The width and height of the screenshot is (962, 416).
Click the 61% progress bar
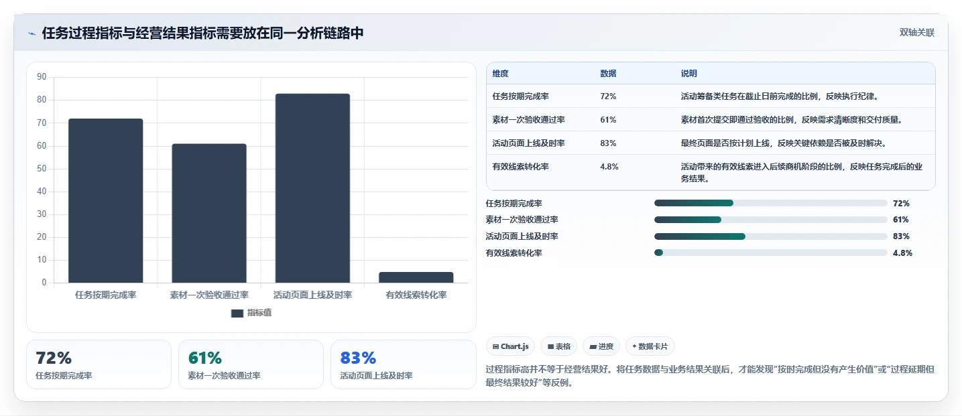[771, 220]
